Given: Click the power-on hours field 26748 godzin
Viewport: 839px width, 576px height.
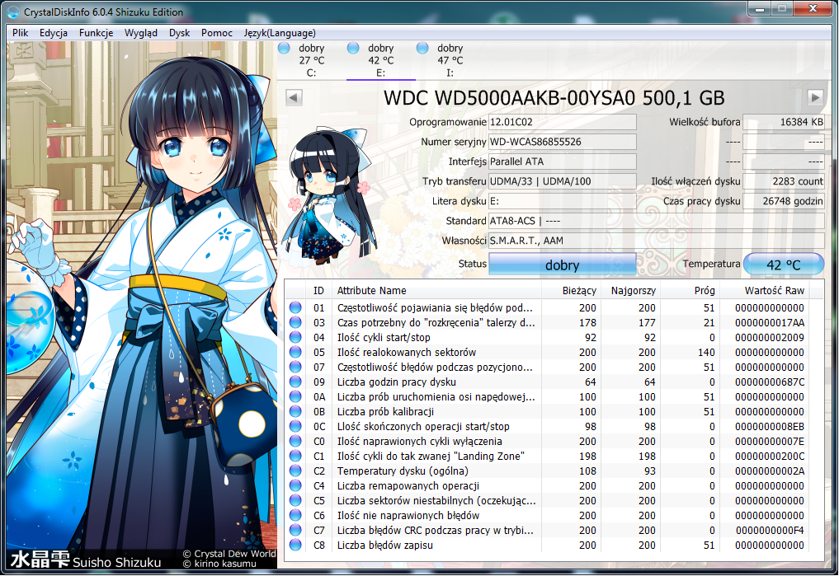Looking at the screenshot, I should [x=784, y=201].
